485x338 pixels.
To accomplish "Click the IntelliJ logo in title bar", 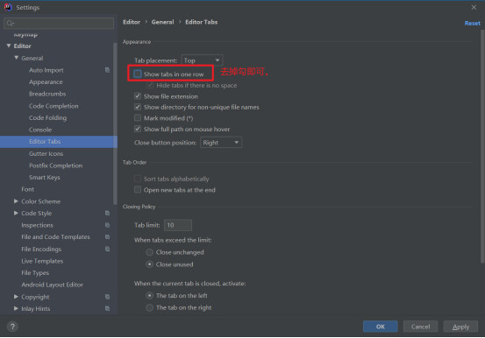I will (x=8, y=7).
